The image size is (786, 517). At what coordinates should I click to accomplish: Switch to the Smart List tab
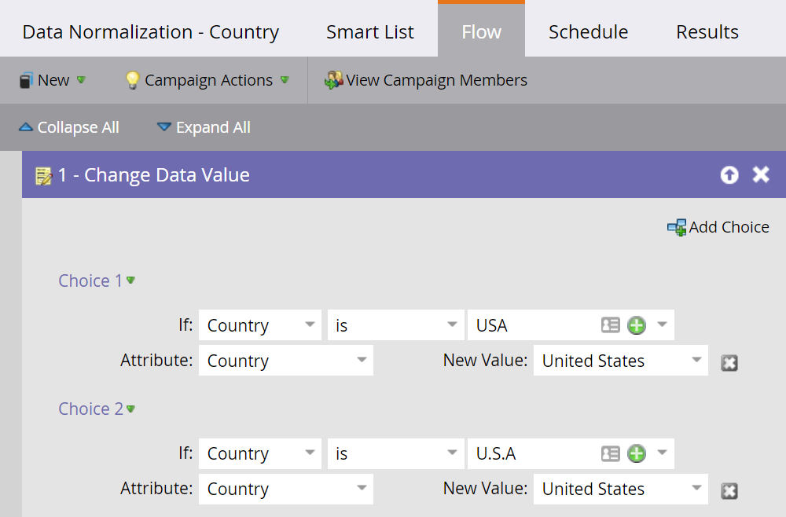pyautogui.click(x=369, y=31)
